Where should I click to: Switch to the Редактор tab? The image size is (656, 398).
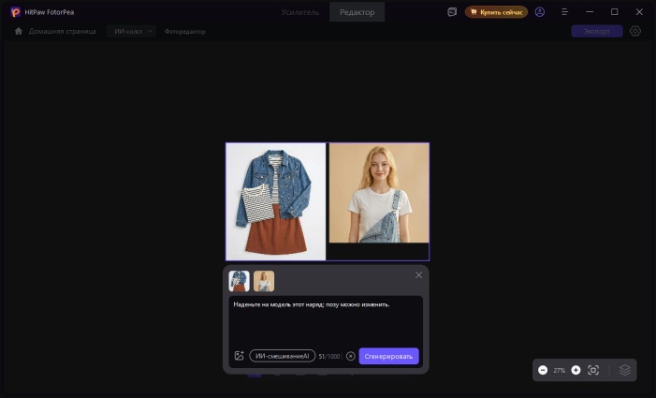tap(357, 12)
